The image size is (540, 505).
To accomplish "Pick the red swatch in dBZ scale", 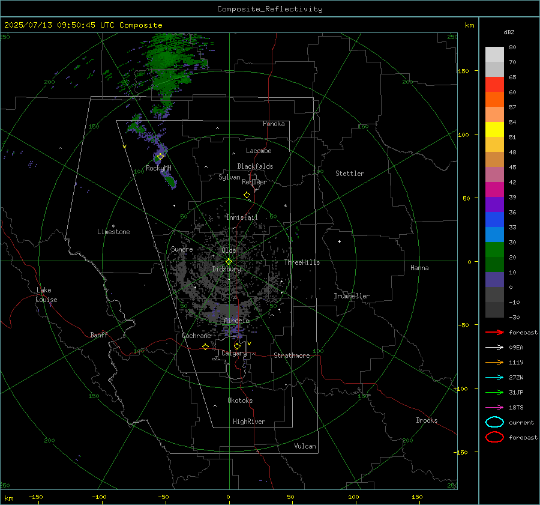I will tap(494, 85).
